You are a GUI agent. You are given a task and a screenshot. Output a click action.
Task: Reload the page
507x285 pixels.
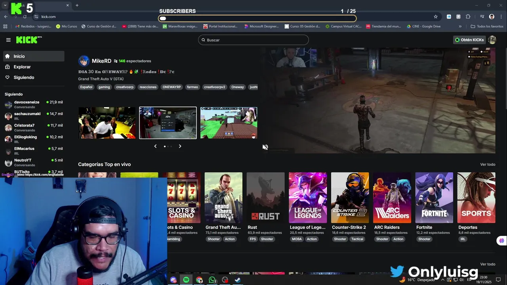[25, 17]
